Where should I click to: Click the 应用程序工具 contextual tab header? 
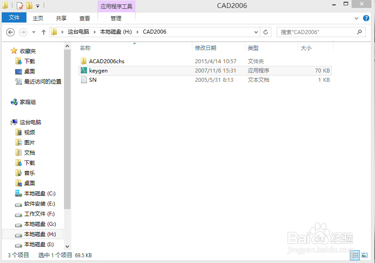pos(116,7)
